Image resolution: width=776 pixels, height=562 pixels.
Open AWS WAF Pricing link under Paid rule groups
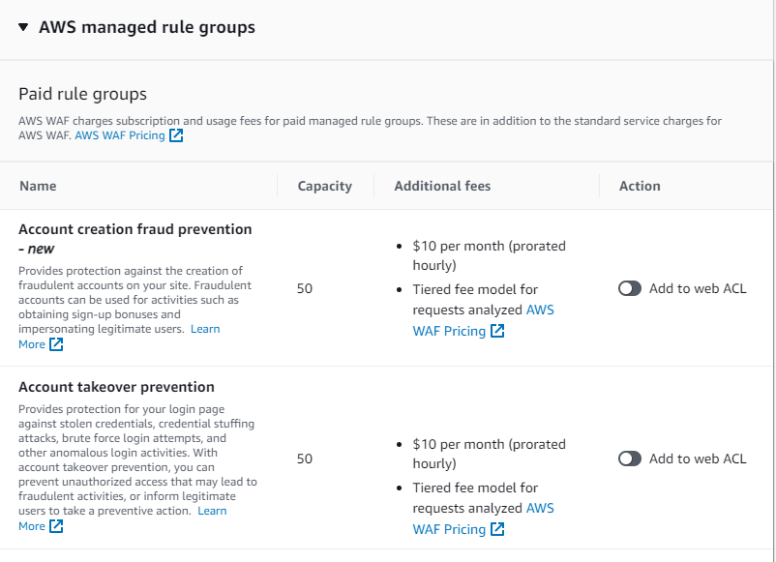tap(120, 135)
